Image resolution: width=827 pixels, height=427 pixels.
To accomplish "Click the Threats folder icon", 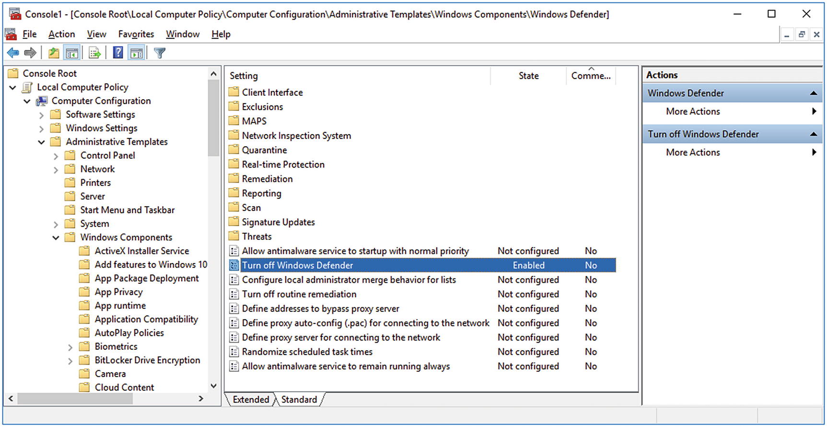I will (x=233, y=236).
